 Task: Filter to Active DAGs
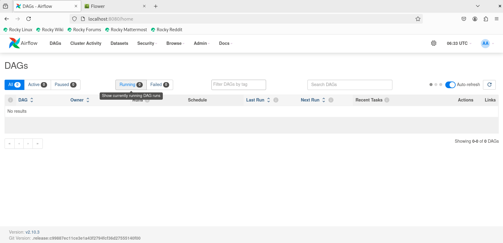[37, 85]
